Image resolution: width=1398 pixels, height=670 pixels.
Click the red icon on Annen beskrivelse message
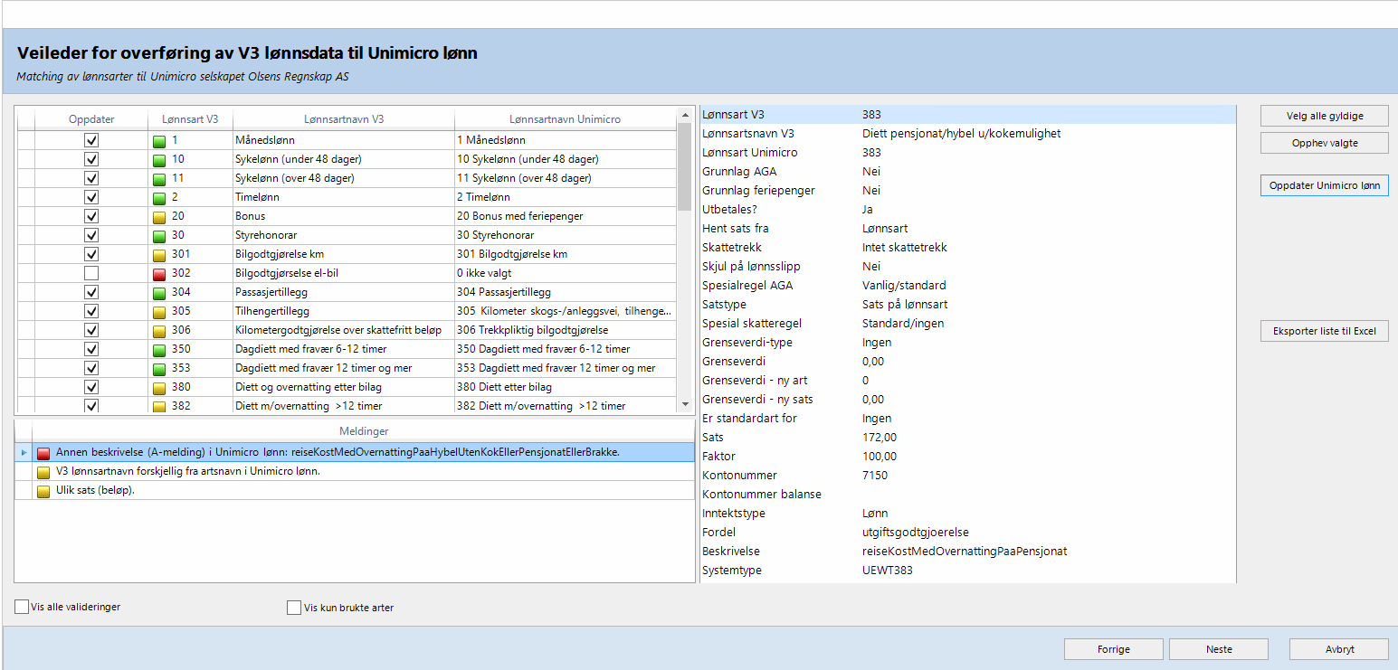[43, 452]
